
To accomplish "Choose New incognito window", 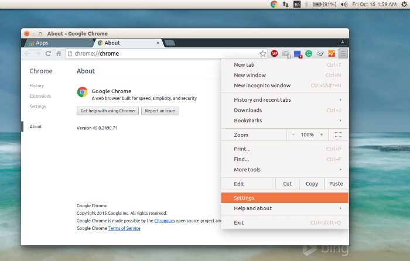I will (x=285, y=85).
